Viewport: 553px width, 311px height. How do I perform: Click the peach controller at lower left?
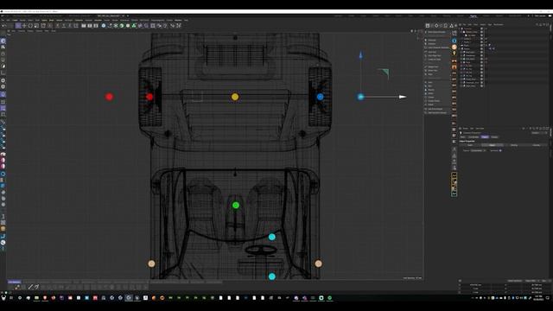coord(151,263)
